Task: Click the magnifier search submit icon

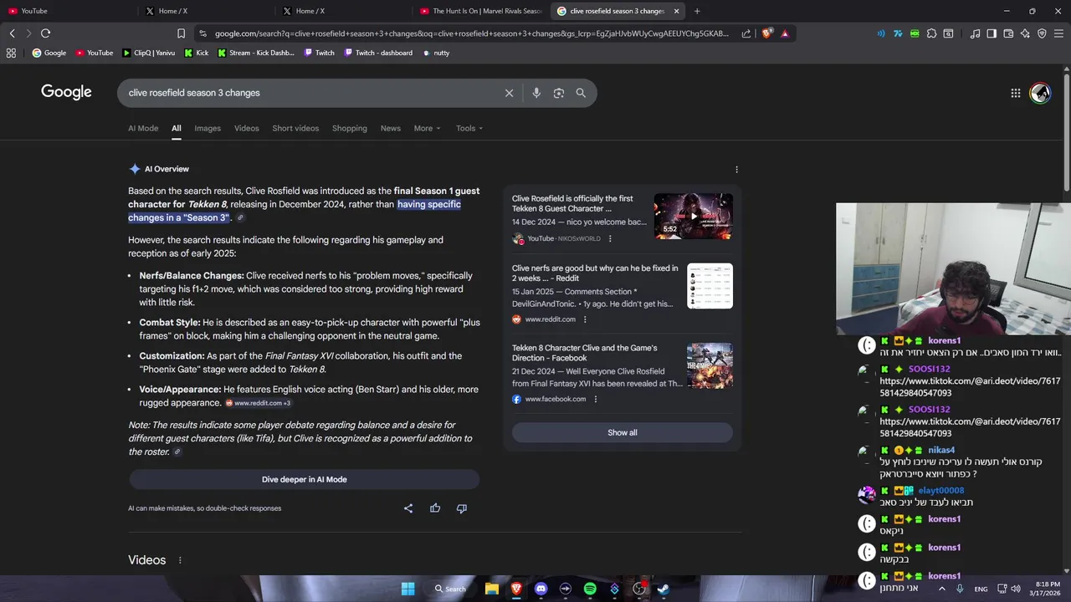Action: click(x=581, y=93)
